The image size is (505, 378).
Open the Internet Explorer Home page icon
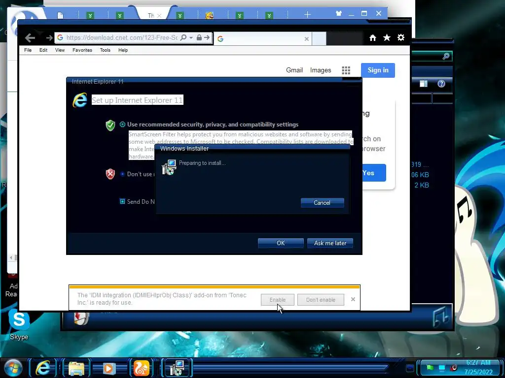[x=373, y=37]
